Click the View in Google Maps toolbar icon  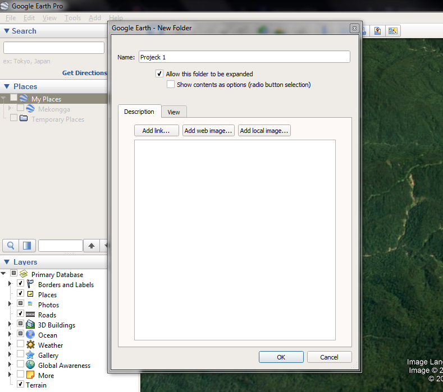(378, 31)
